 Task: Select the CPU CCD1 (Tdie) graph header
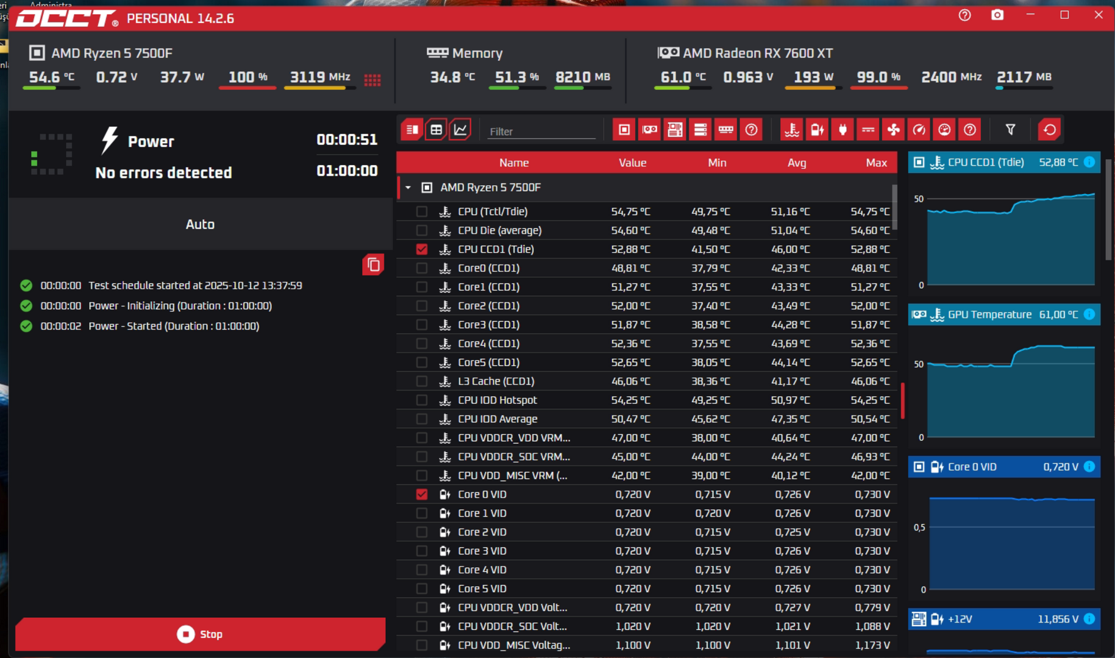coord(1004,162)
